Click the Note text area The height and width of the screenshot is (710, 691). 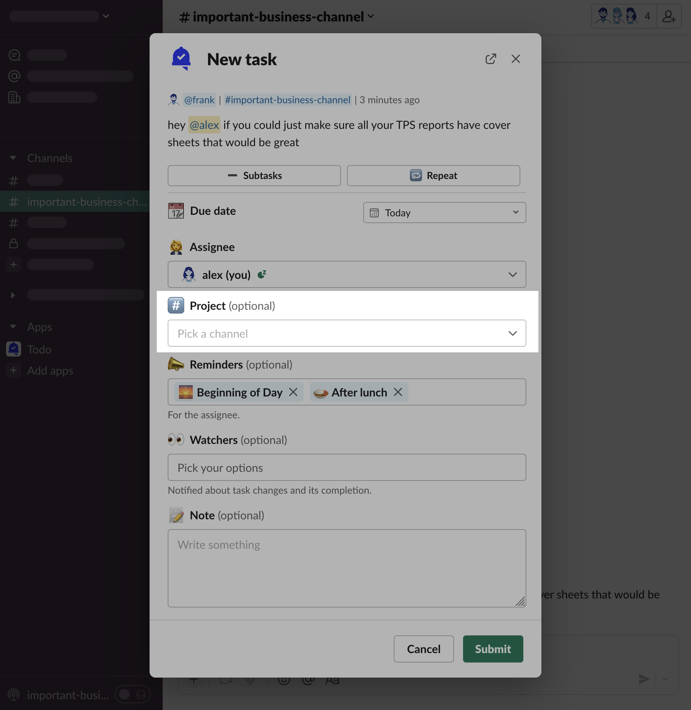click(347, 568)
